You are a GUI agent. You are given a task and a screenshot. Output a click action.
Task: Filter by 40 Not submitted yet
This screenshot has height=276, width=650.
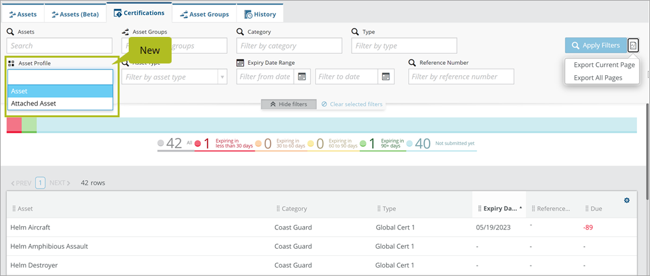(x=441, y=143)
